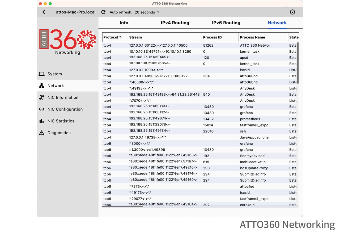The width and height of the screenshot is (340, 233).
Task: Open the System sidebar section
Action: coord(68,74)
